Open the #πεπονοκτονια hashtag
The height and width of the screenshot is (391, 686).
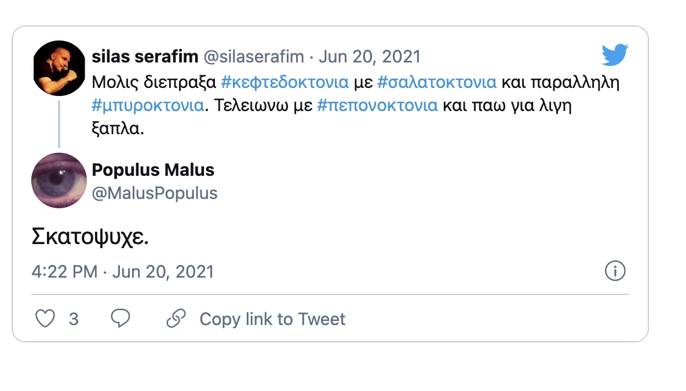(x=377, y=106)
